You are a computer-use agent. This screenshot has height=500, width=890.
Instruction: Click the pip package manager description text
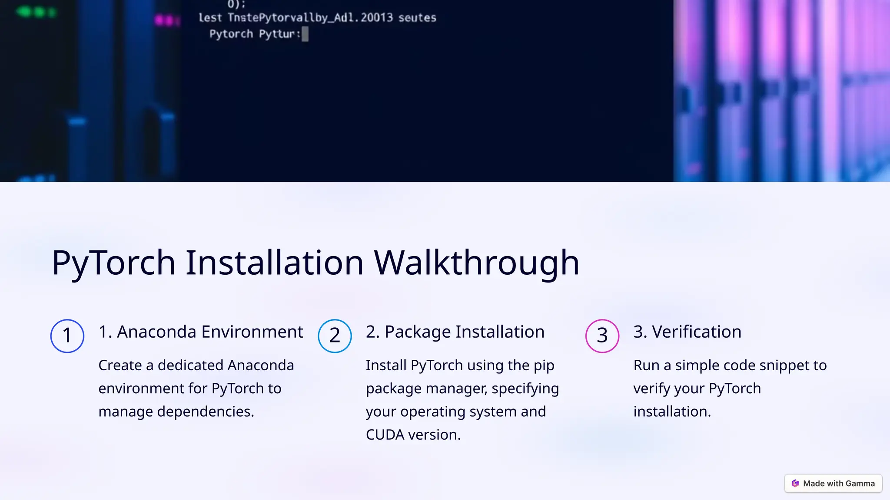point(462,399)
